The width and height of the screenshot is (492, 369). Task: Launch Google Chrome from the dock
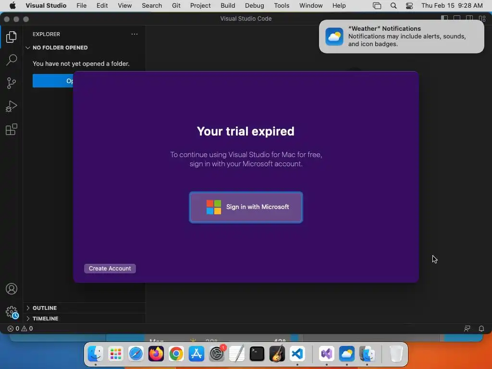point(176,354)
